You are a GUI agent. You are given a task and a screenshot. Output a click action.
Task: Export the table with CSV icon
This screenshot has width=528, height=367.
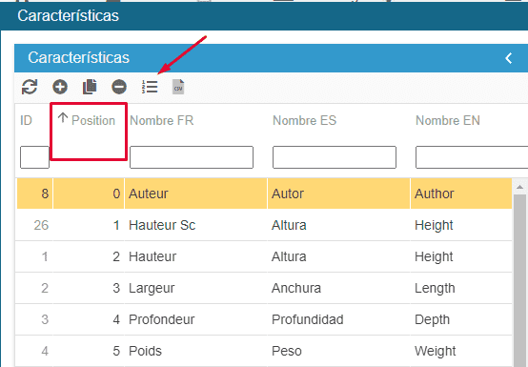click(178, 87)
